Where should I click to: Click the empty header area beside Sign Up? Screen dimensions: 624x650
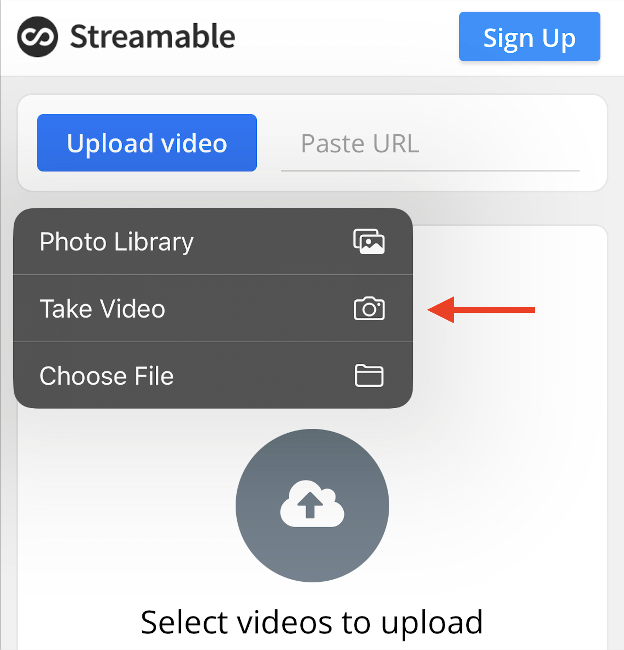pos(347,36)
